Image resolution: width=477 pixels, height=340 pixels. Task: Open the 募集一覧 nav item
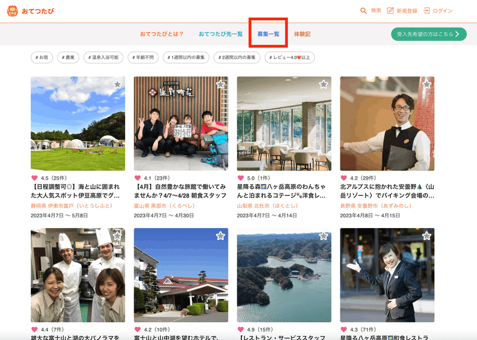tap(268, 34)
